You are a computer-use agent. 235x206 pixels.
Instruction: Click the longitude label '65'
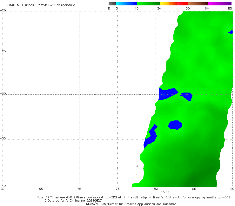41,189
